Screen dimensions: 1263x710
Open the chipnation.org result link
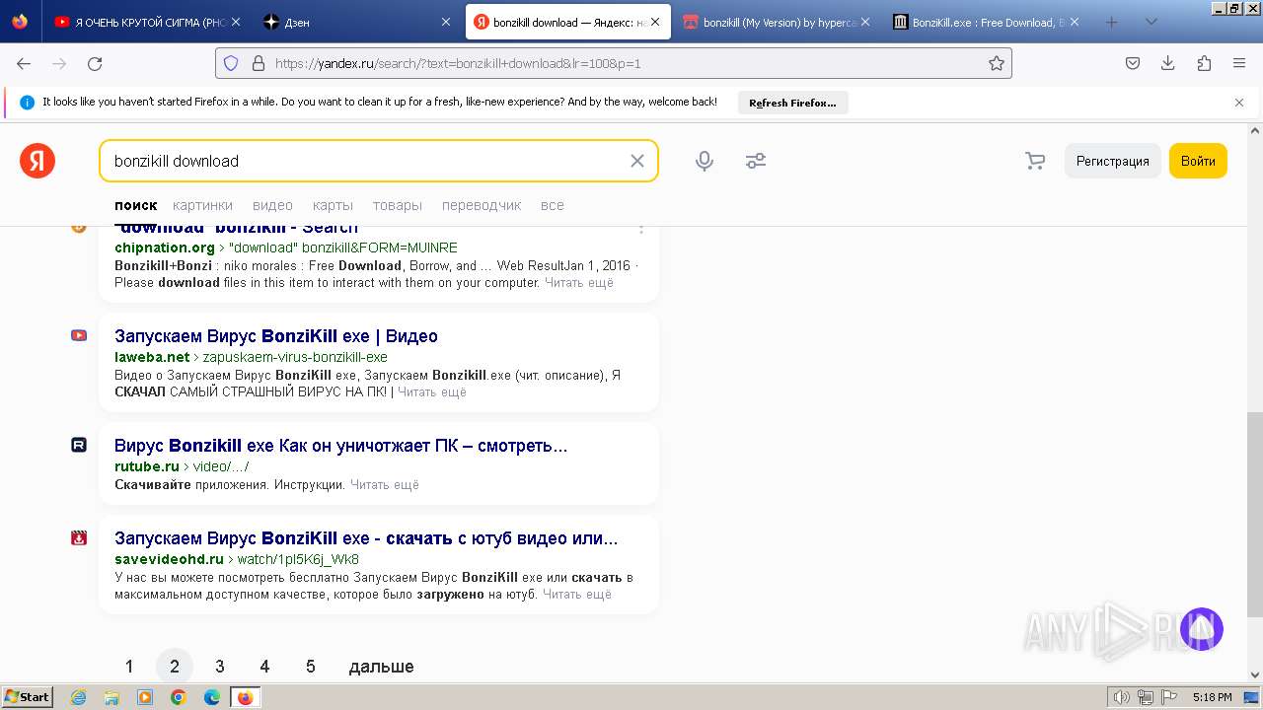click(x=164, y=248)
